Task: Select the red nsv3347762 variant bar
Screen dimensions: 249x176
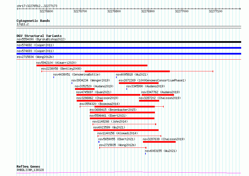Action: [x=158, y=95]
